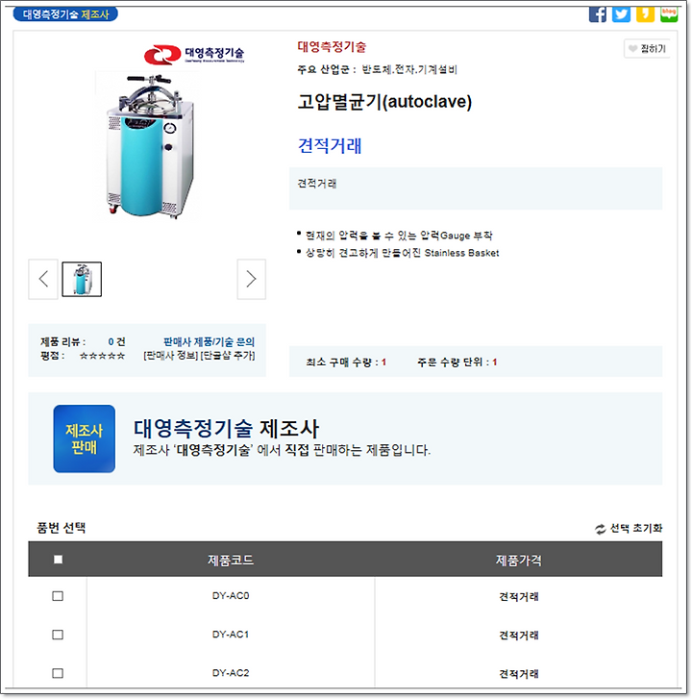Click the 대영측정기술 제조사 blue badge
This screenshot has width=692, height=699.
pyautogui.click(x=65, y=14)
